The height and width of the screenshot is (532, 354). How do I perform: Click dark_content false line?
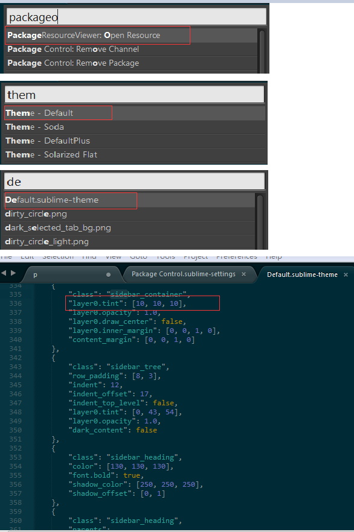point(113,430)
